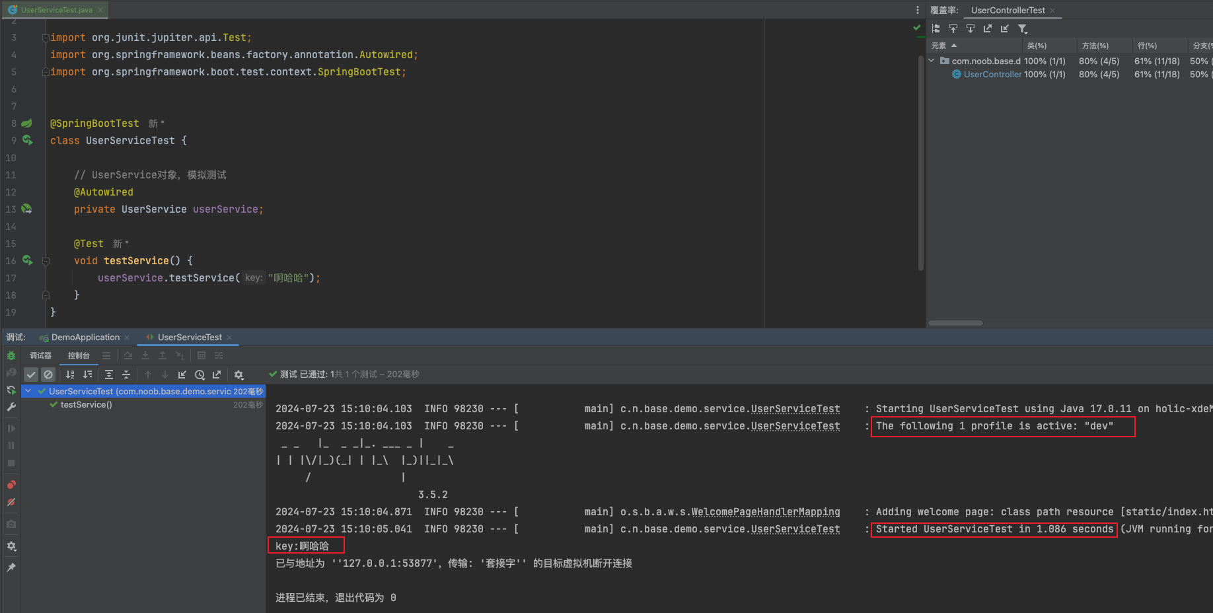The image size is (1213, 613).
Task: Collapse UserServiceTest node in test tree
Action: (x=28, y=391)
